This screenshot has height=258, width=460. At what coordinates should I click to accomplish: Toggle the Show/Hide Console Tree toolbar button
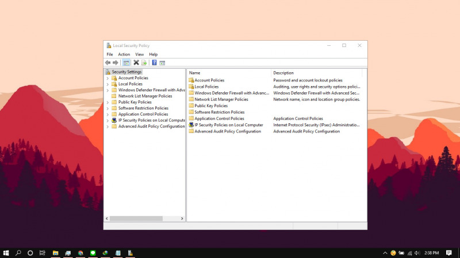(126, 62)
